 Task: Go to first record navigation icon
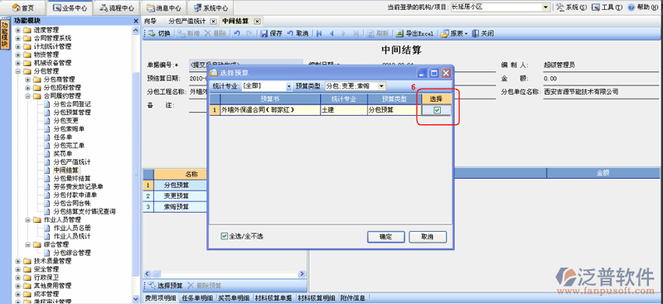(x=319, y=34)
